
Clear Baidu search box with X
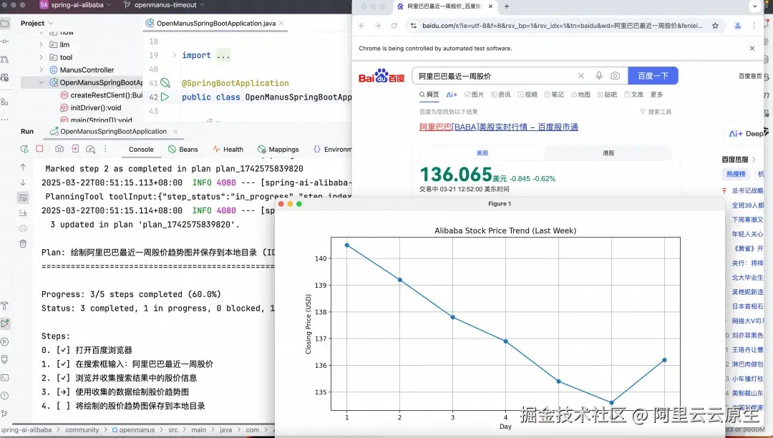click(x=581, y=75)
